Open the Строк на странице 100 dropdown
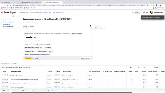 [x=50, y=51]
